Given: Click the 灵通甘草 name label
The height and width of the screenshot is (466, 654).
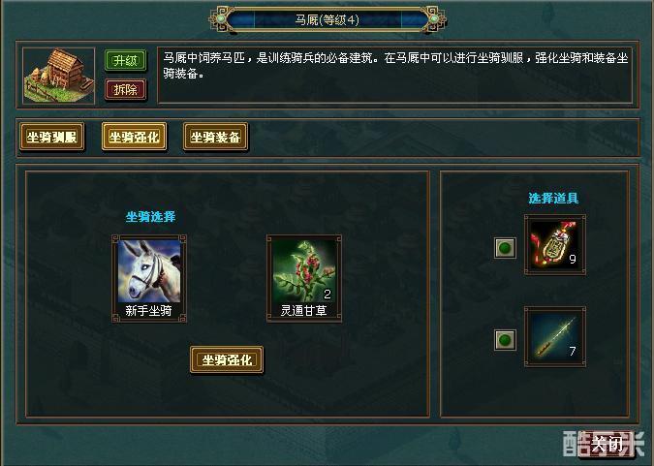Looking at the screenshot, I should pyautogui.click(x=303, y=311).
